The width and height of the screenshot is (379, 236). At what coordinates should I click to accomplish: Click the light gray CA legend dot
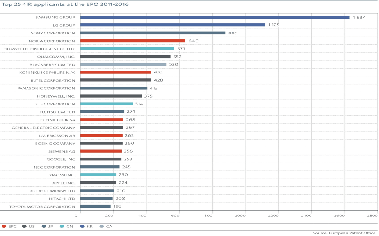coord(102,227)
